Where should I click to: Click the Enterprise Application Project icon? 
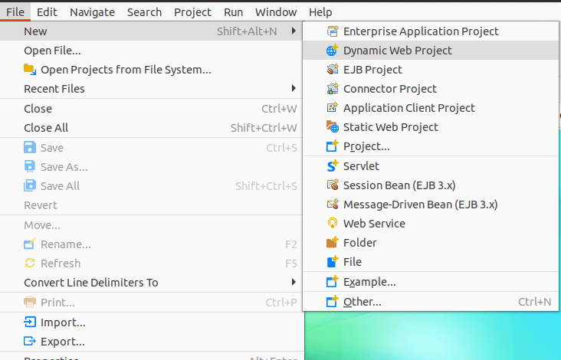pyautogui.click(x=332, y=31)
